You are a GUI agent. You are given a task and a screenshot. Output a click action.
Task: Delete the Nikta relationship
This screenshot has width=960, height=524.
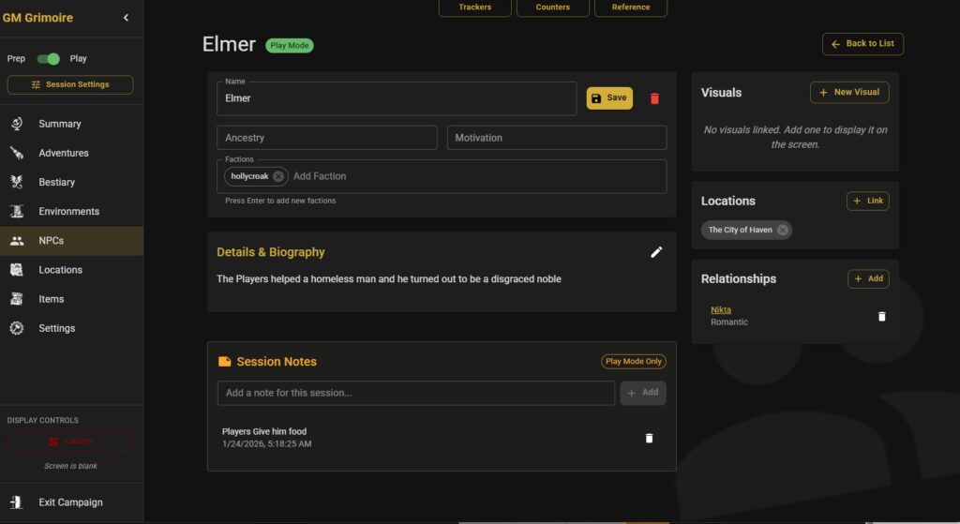881,317
